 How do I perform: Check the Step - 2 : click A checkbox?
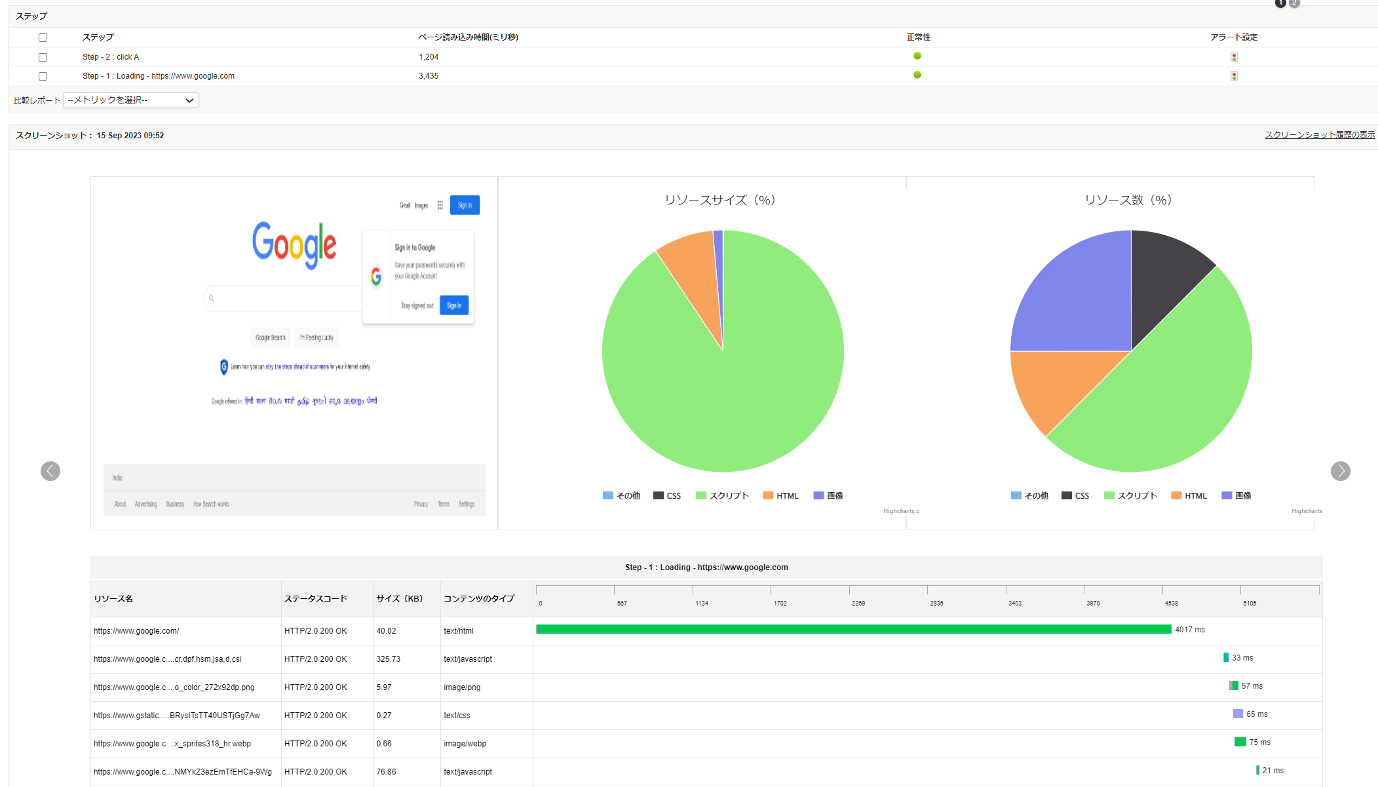(43, 57)
